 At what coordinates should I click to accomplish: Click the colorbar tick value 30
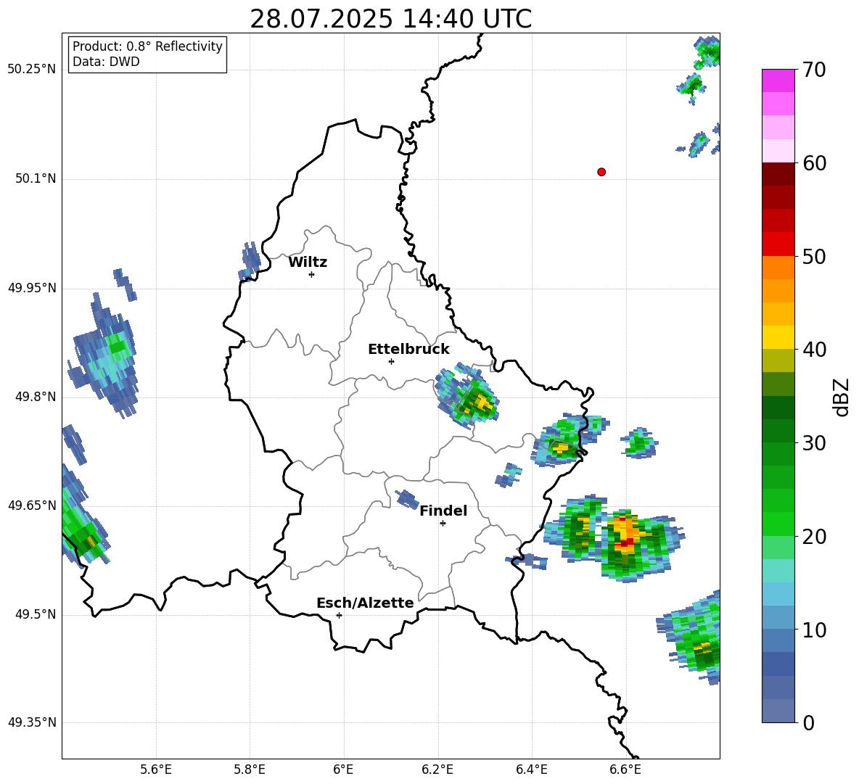(813, 443)
